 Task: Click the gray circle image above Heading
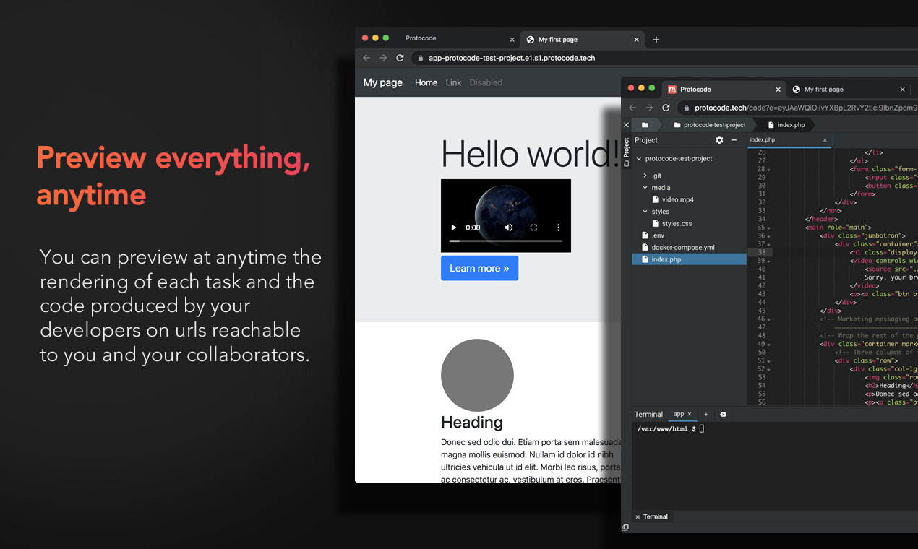pyautogui.click(x=477, y=376)
